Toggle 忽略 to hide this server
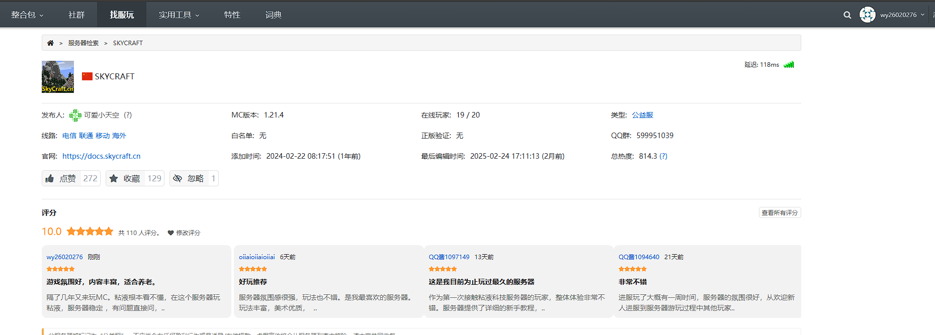Image resolution: width=935 pixels, height=335 pixels. pyautogui.click(x=194, y=178)
